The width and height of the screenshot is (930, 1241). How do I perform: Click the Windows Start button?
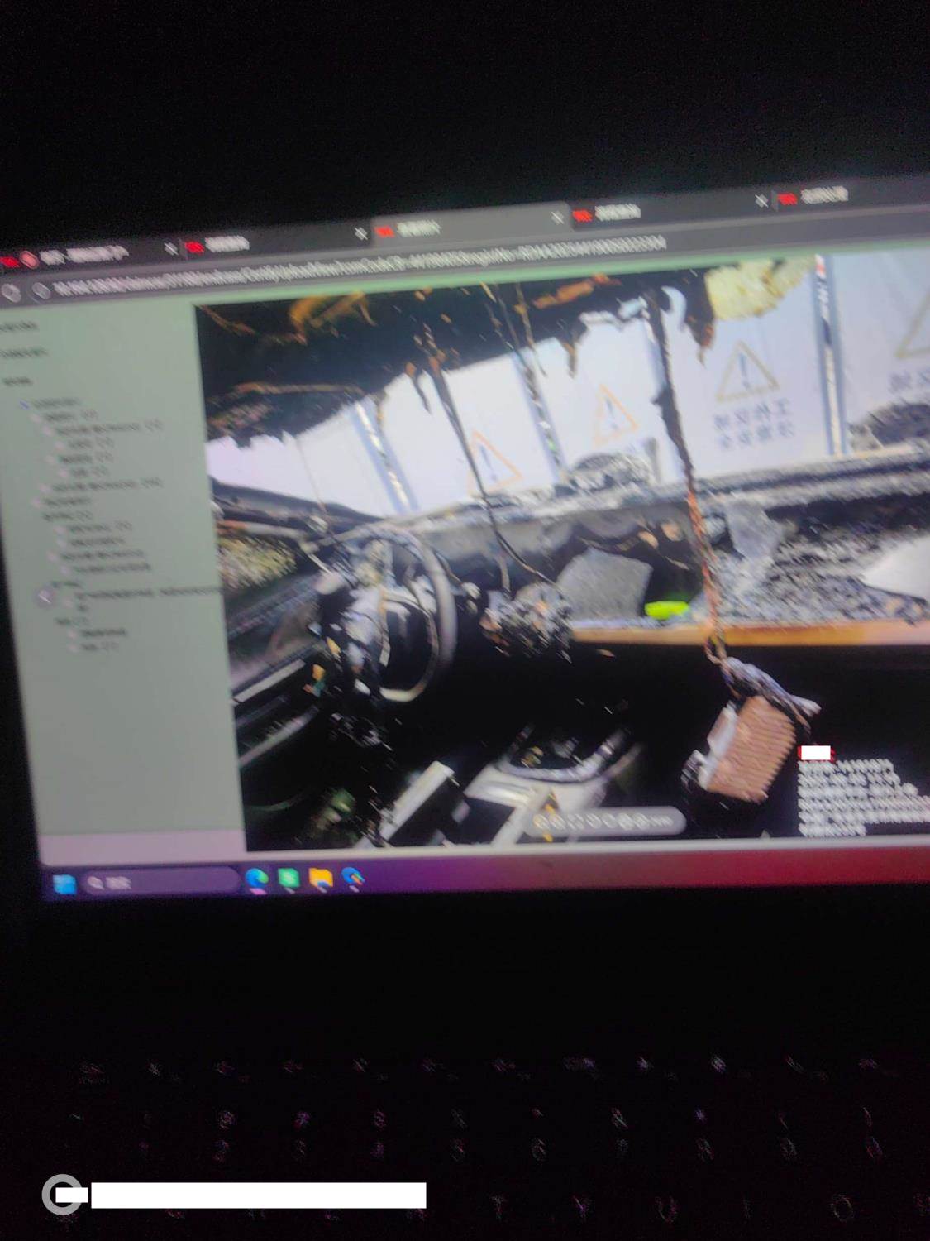[64, 884]
